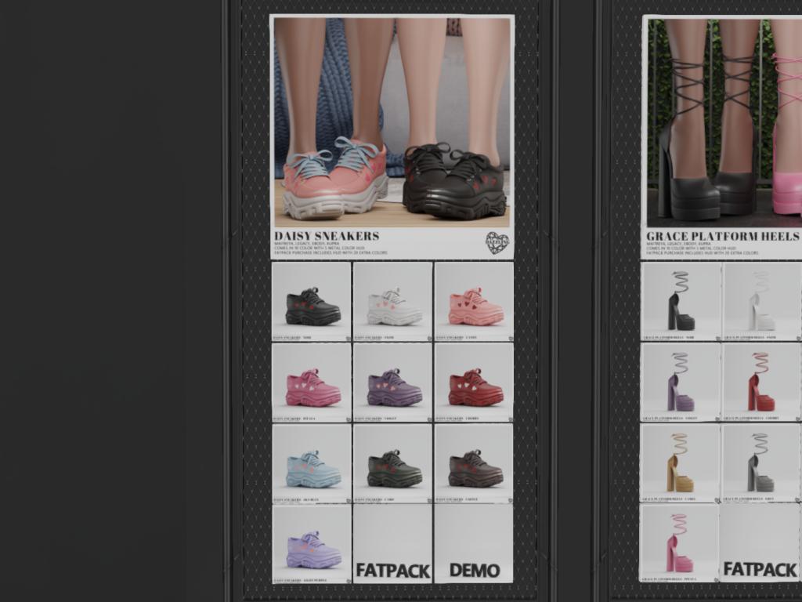Pick the white Daisy Sneakers tile
This screenshot has width=802, height=602.
(x=392, y=302)
